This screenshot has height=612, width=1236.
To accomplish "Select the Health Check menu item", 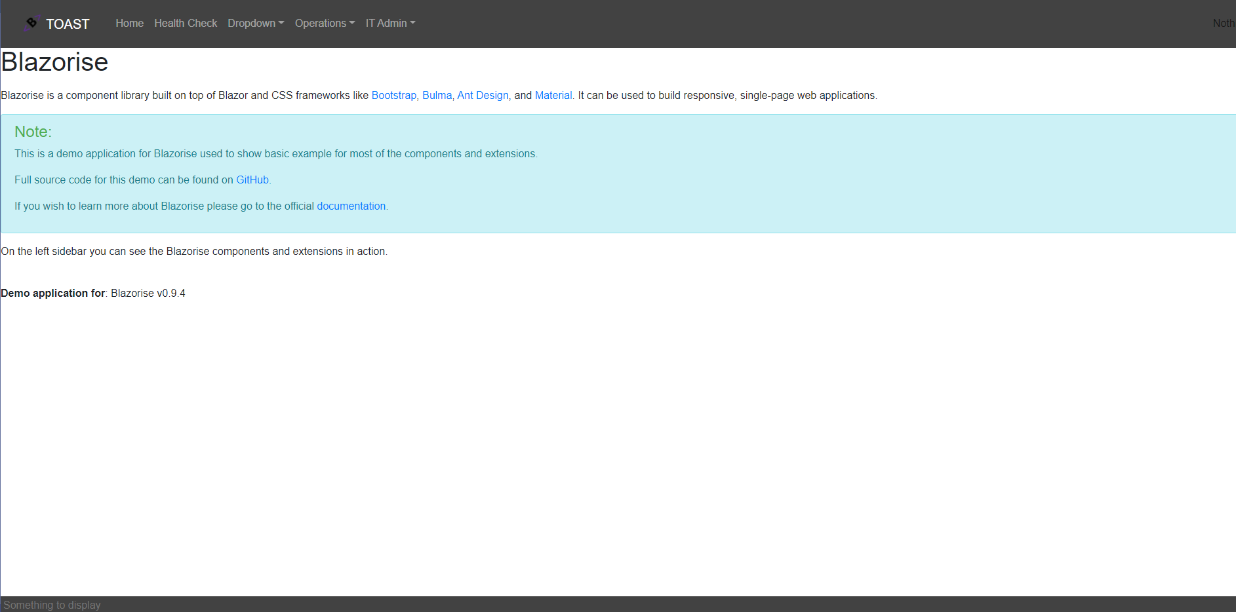I will 186,23.
